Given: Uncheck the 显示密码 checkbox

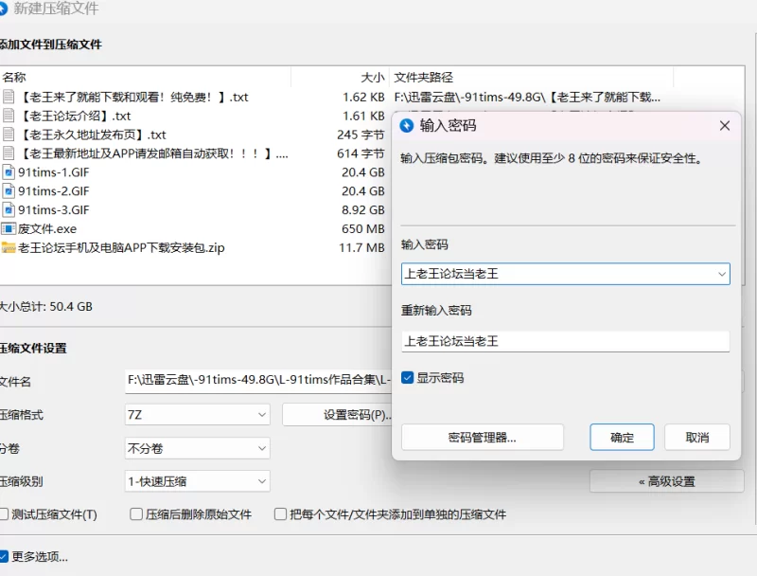Looking at the screenshot, I should [x=408, y=378].
